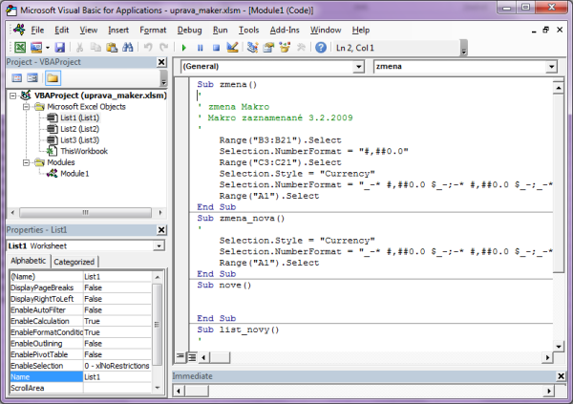Open the (General) object dropdown

(358, 67)
